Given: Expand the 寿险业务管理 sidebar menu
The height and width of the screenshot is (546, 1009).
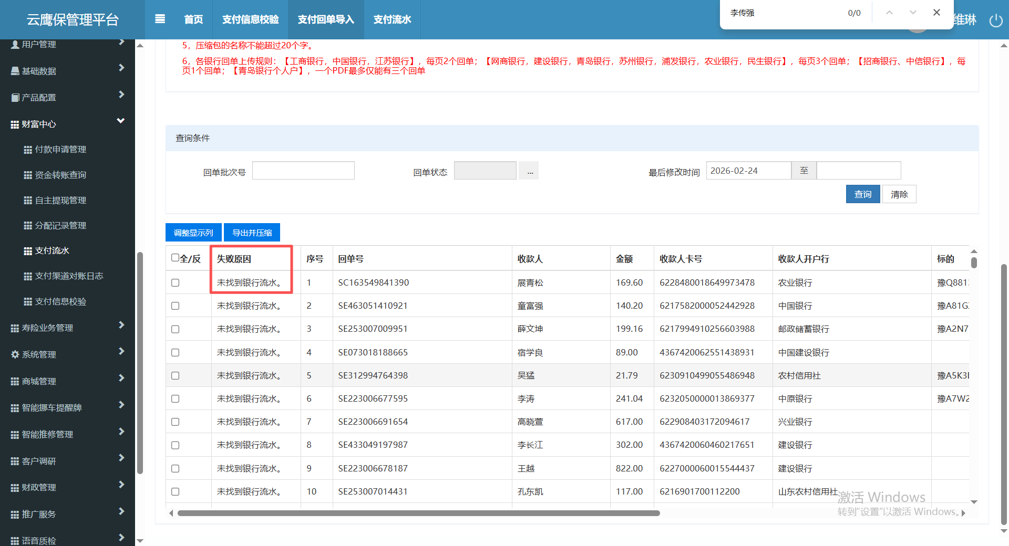Looking at the screenshot, I should [121, 325].
